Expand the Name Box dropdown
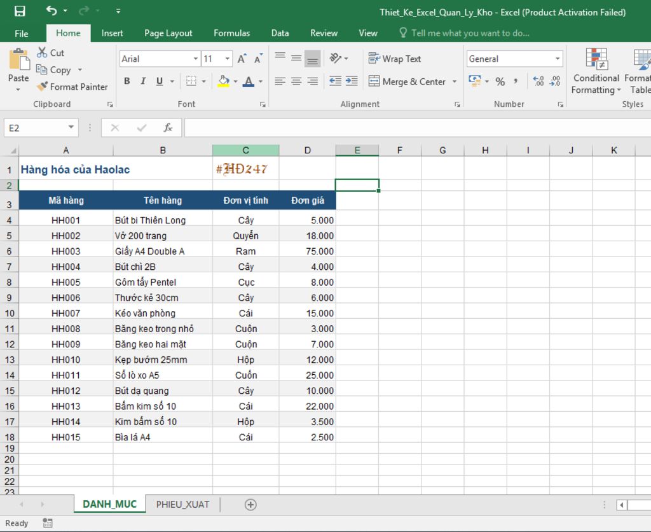Screen dimensions: 651x532 coord(71,127)
